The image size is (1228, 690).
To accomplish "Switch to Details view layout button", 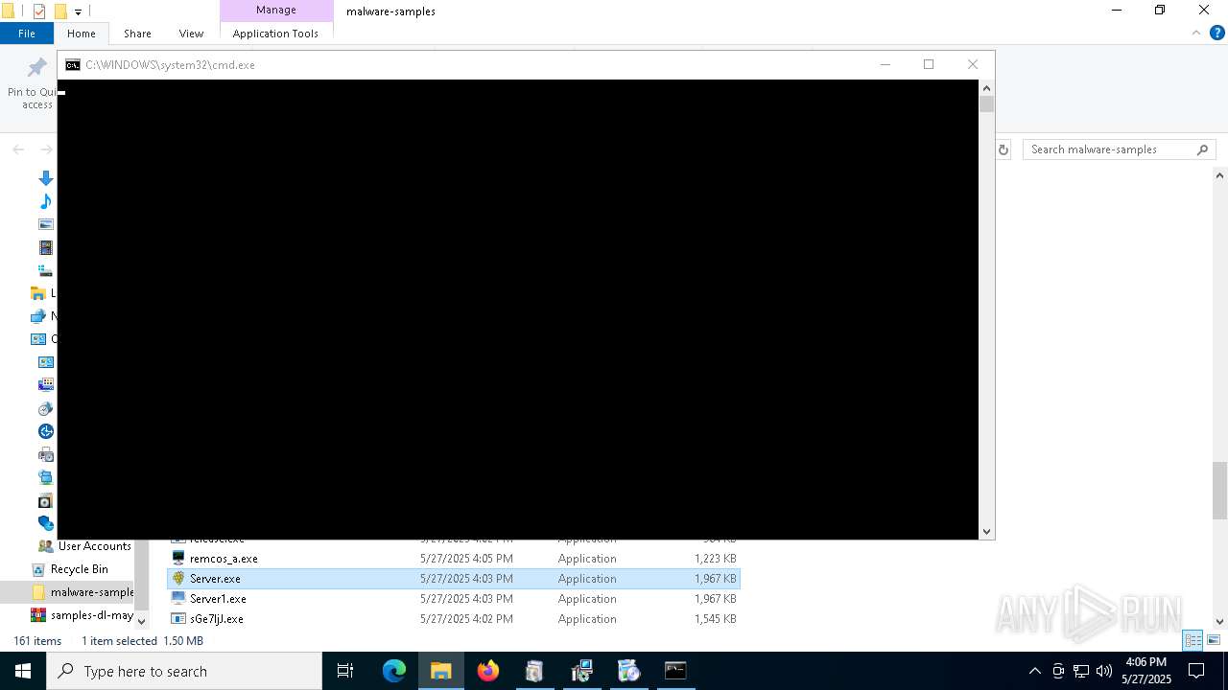I will click(x=1193, y=641).
